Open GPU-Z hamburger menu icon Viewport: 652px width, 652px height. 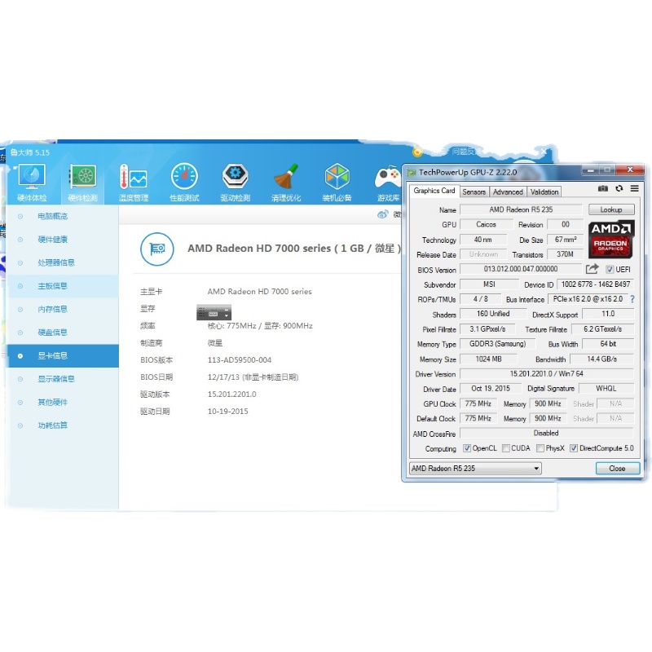pyautogui.click(x=635, y=188)
